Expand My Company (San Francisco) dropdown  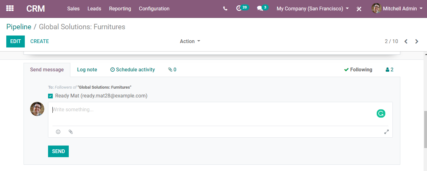(x=313, y=8)
